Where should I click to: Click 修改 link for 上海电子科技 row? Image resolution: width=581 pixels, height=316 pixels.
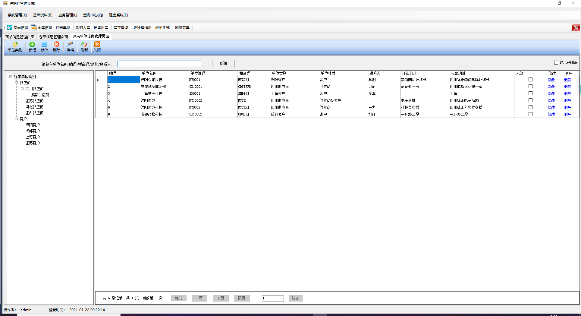(551, 93)
